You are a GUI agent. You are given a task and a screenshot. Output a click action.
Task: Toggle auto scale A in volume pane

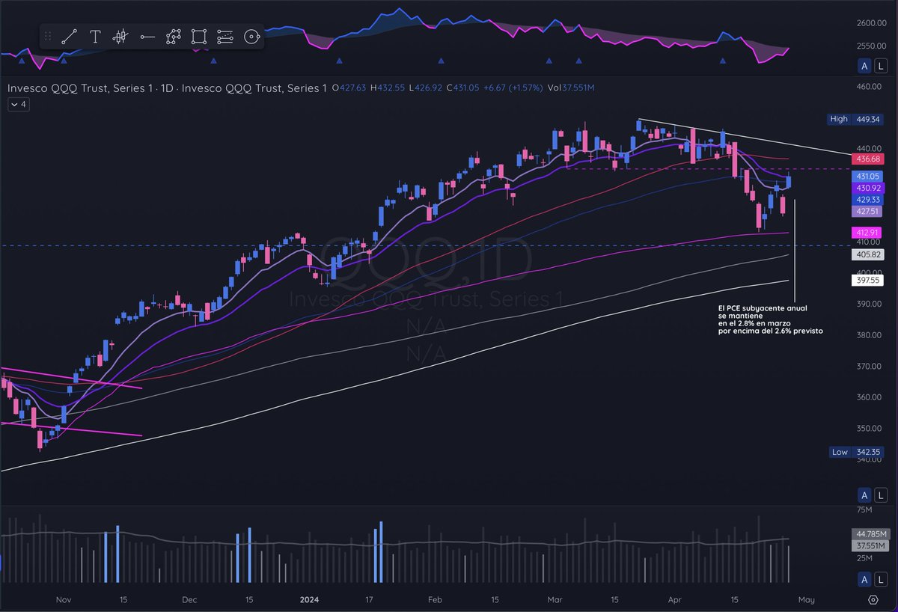pyautogui.click(x=864, y=578)
